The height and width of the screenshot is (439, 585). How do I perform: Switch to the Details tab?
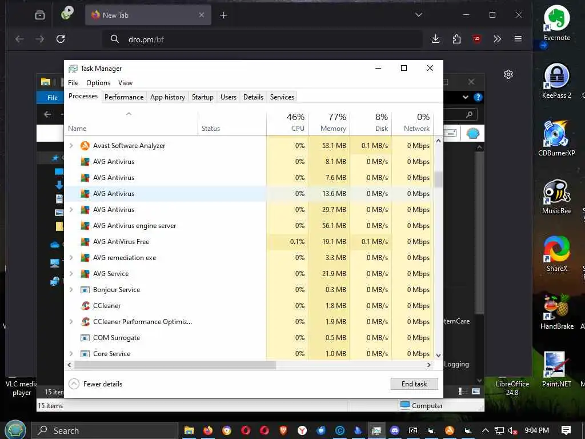pyautogui.click(x=253, y=97)
